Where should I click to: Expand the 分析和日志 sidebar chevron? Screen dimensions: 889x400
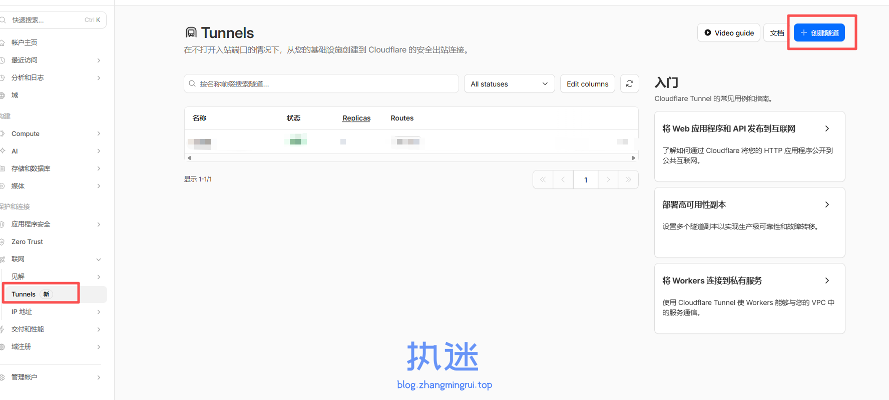coord(99,78)
